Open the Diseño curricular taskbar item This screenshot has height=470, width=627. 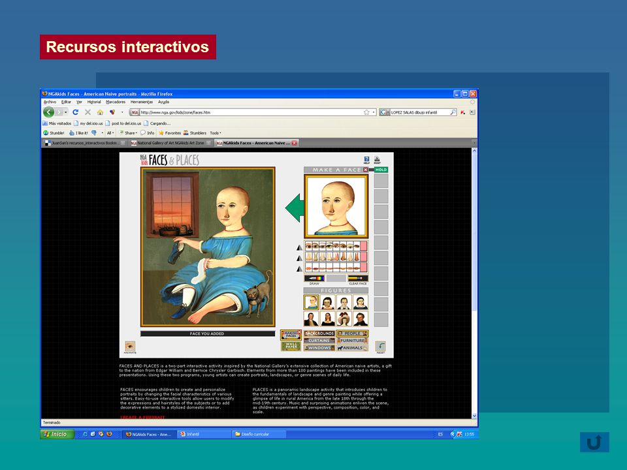pyautogui.click(x=259, y=434)
